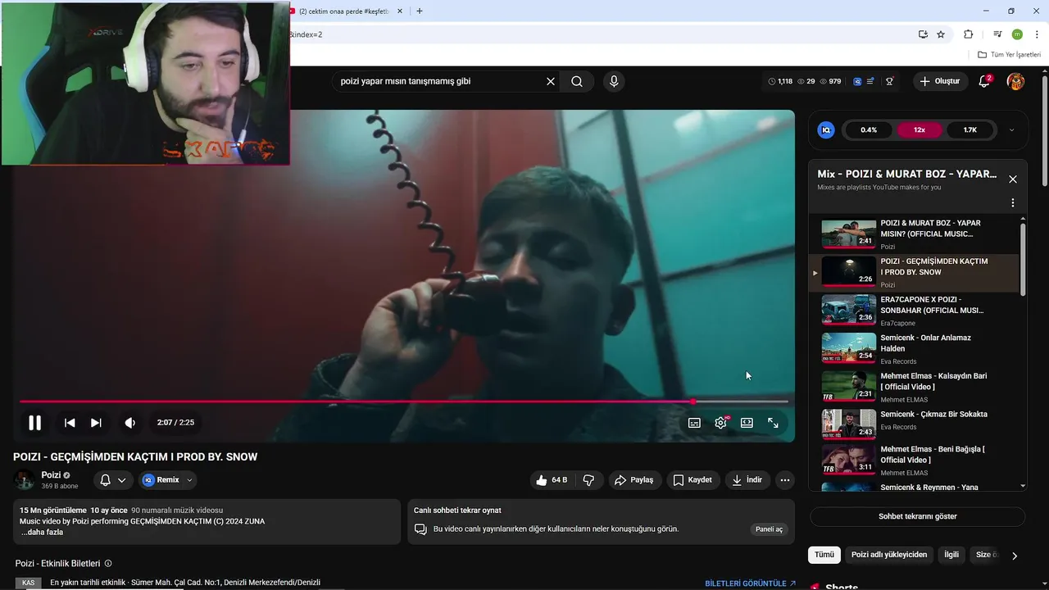Click the blue IQ extension icon in header
This screenshot has width=1049, height=590.
[857, 81]
